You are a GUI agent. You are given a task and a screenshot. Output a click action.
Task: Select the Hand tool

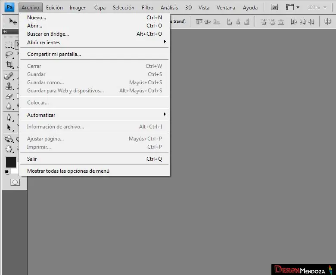point(9,149)
